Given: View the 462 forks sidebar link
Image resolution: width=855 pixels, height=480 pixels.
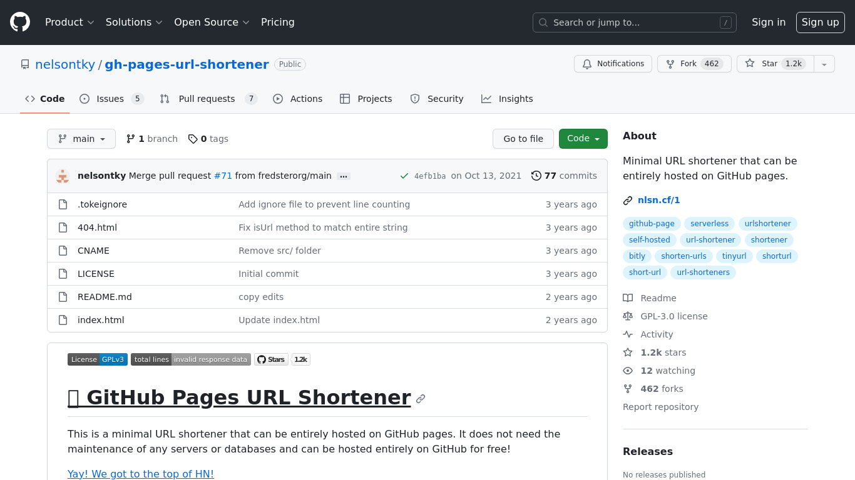Looking at the screenshot, I should [653, 389].
